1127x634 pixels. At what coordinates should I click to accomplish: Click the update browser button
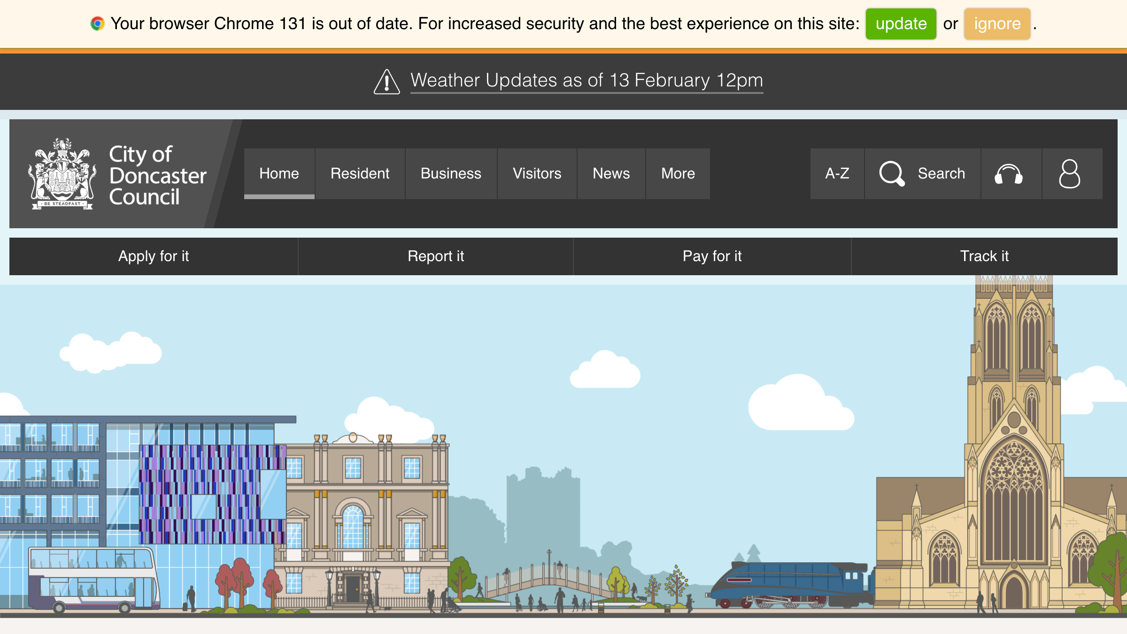click(900, 24)
